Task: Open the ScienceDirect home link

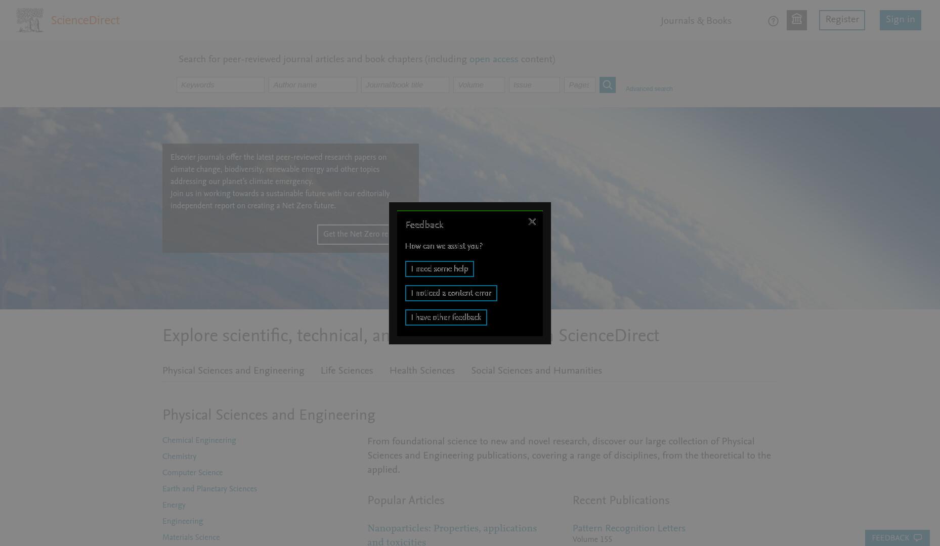Action: point(85,21)
